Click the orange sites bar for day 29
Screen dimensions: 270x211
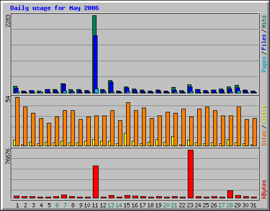point(239,126)
